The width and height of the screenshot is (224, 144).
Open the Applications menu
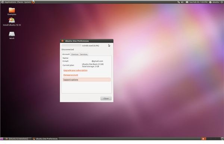(x=10, y=2)
